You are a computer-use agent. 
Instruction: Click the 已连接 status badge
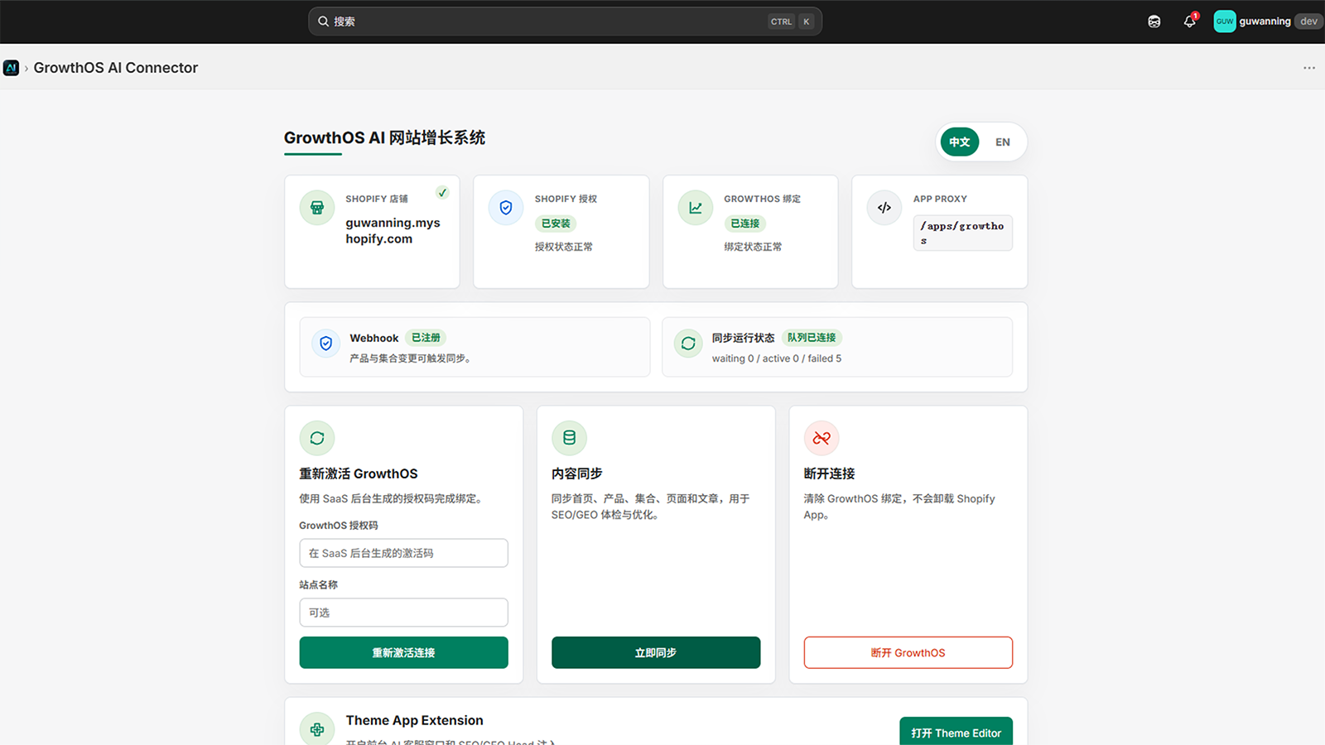[745, 223]
